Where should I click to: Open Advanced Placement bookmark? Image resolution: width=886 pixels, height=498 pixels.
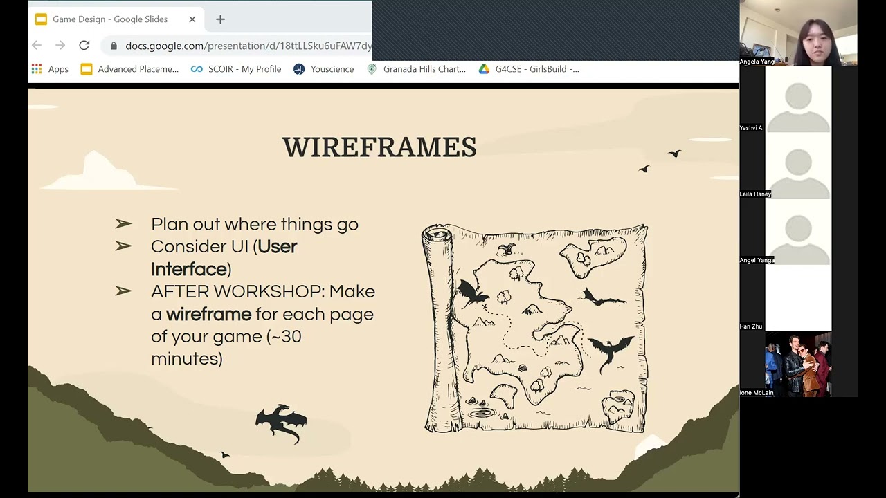pos(129,69)
